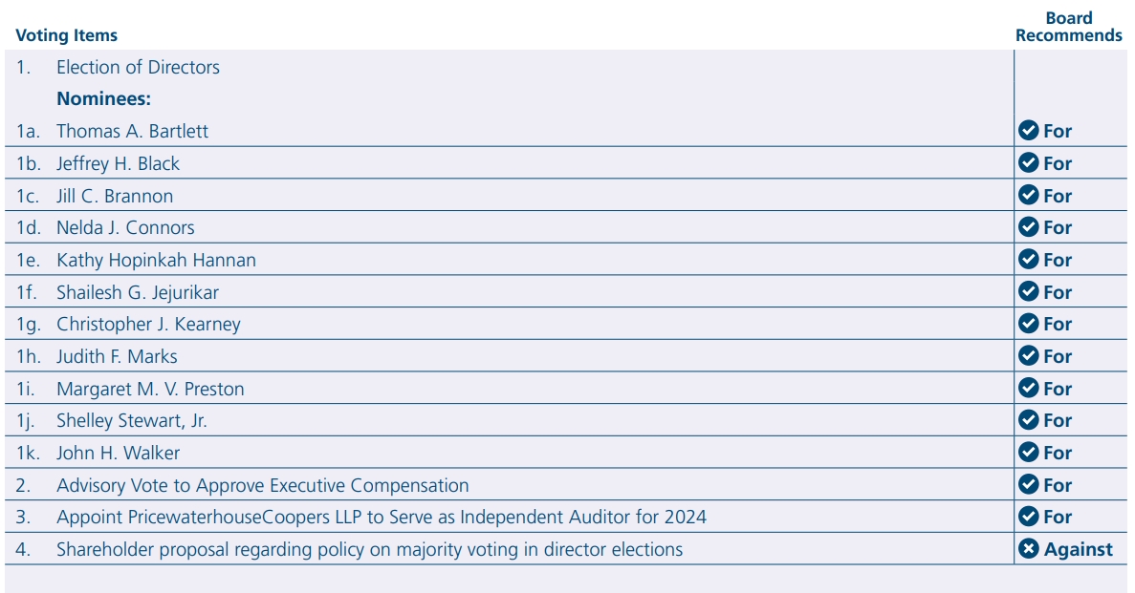Click the check icon in Judith F. Marks row
Image resolution: width=1135 pixels, height=593 pixels.
coord(1029,356)
